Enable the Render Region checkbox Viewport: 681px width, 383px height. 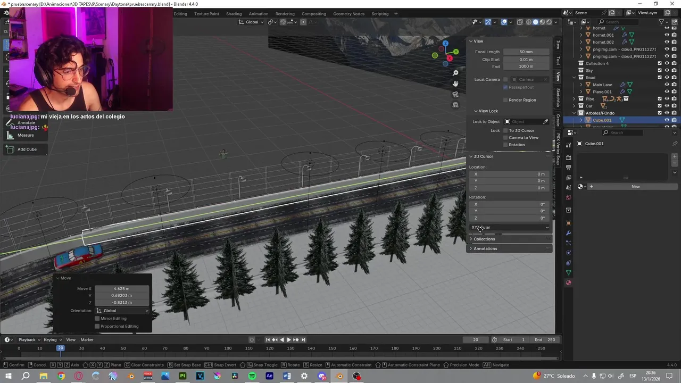[505, 100]
